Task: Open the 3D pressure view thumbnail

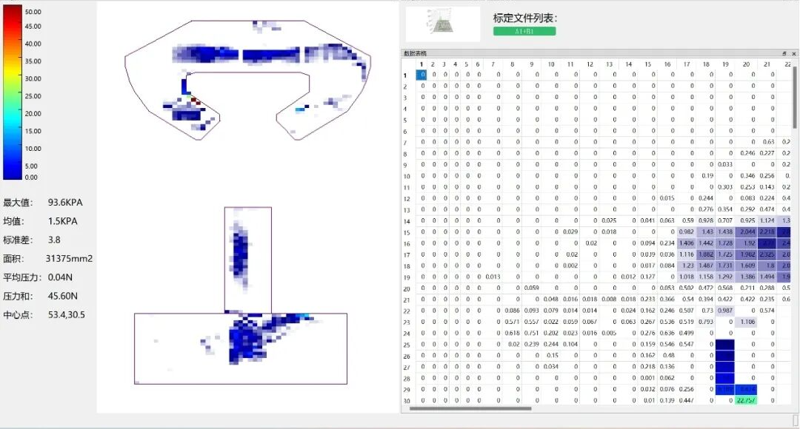Action: (x=442, y=23)
